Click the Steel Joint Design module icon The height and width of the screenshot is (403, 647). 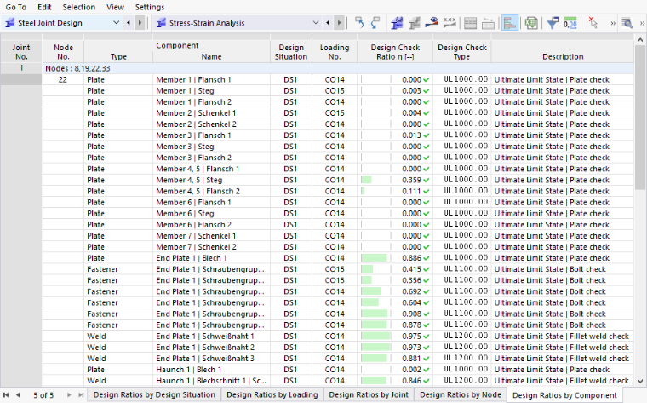[x=9, y=23]
